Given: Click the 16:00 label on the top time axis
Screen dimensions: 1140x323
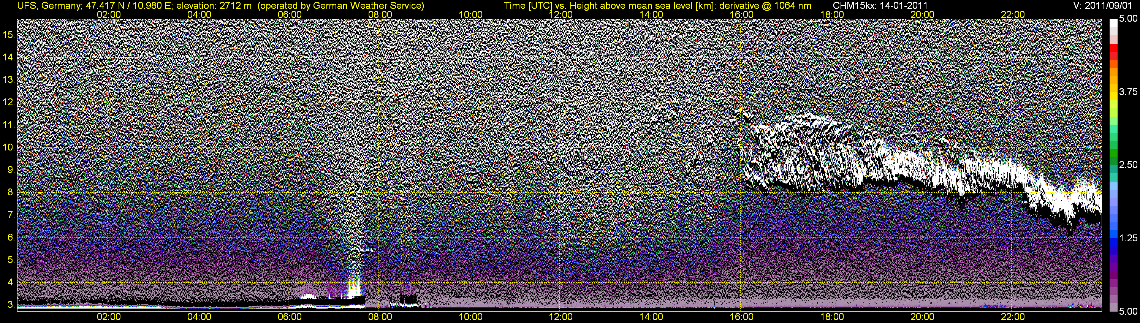Looking at the screenshot, I should 741,14.
